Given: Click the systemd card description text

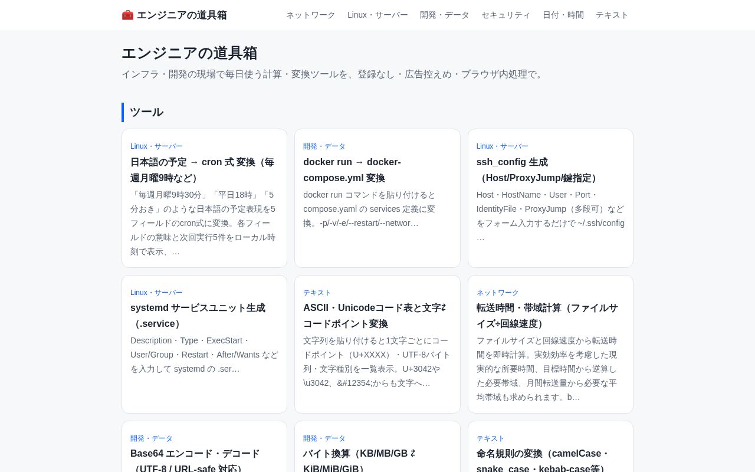Looking at the screenshot, I should tap(204, 355).
